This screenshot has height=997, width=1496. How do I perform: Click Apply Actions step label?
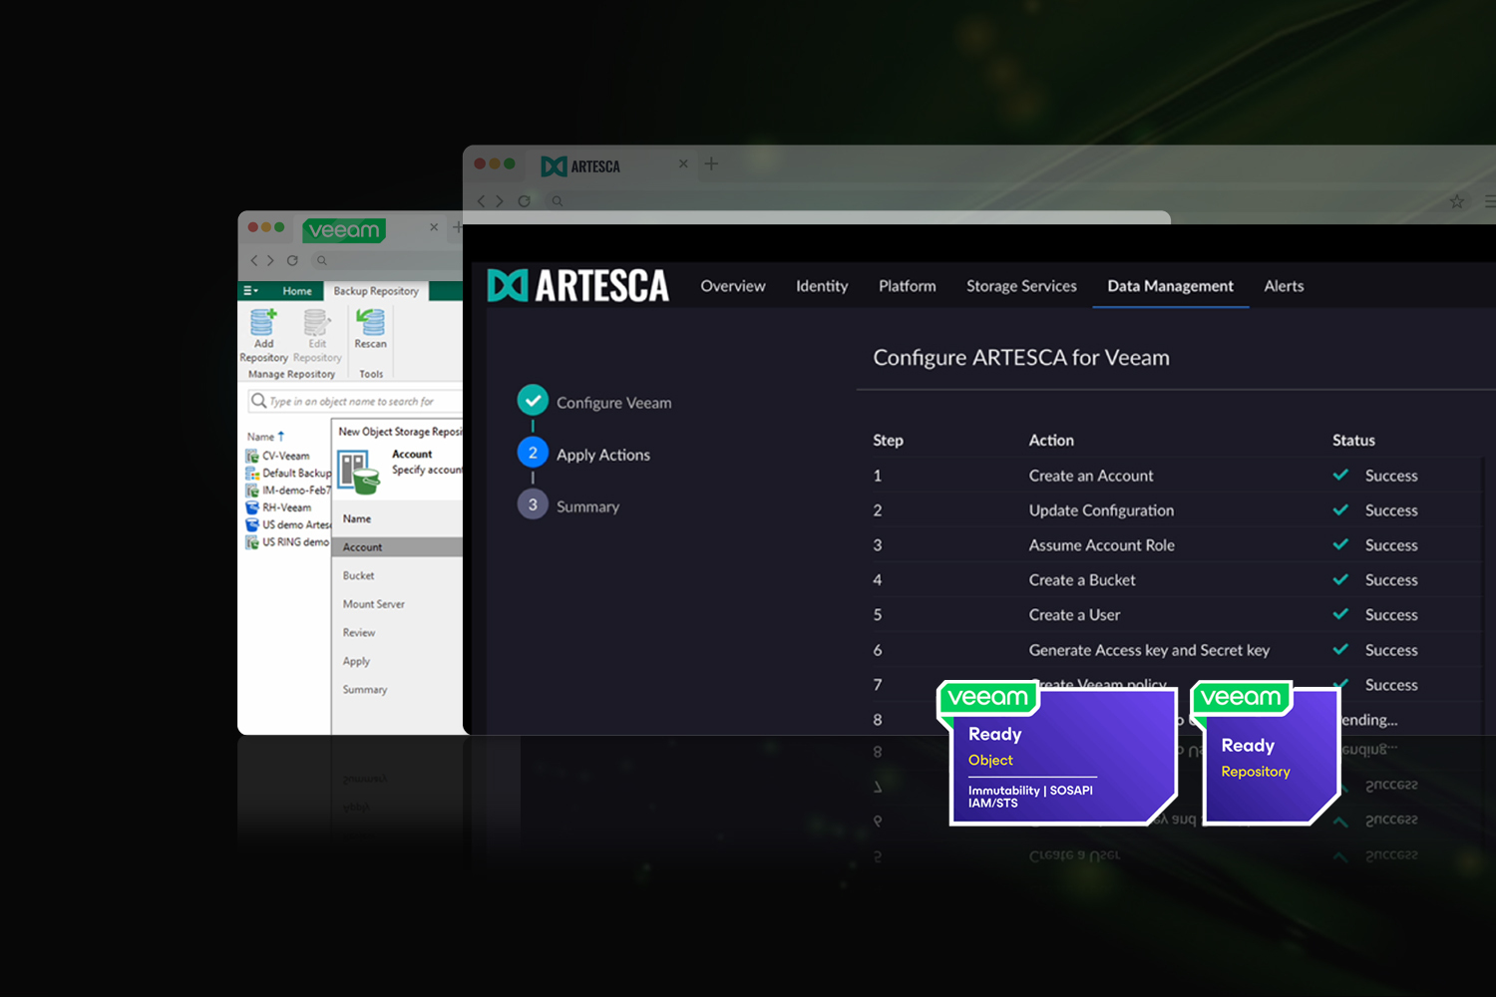click(603, 455)
